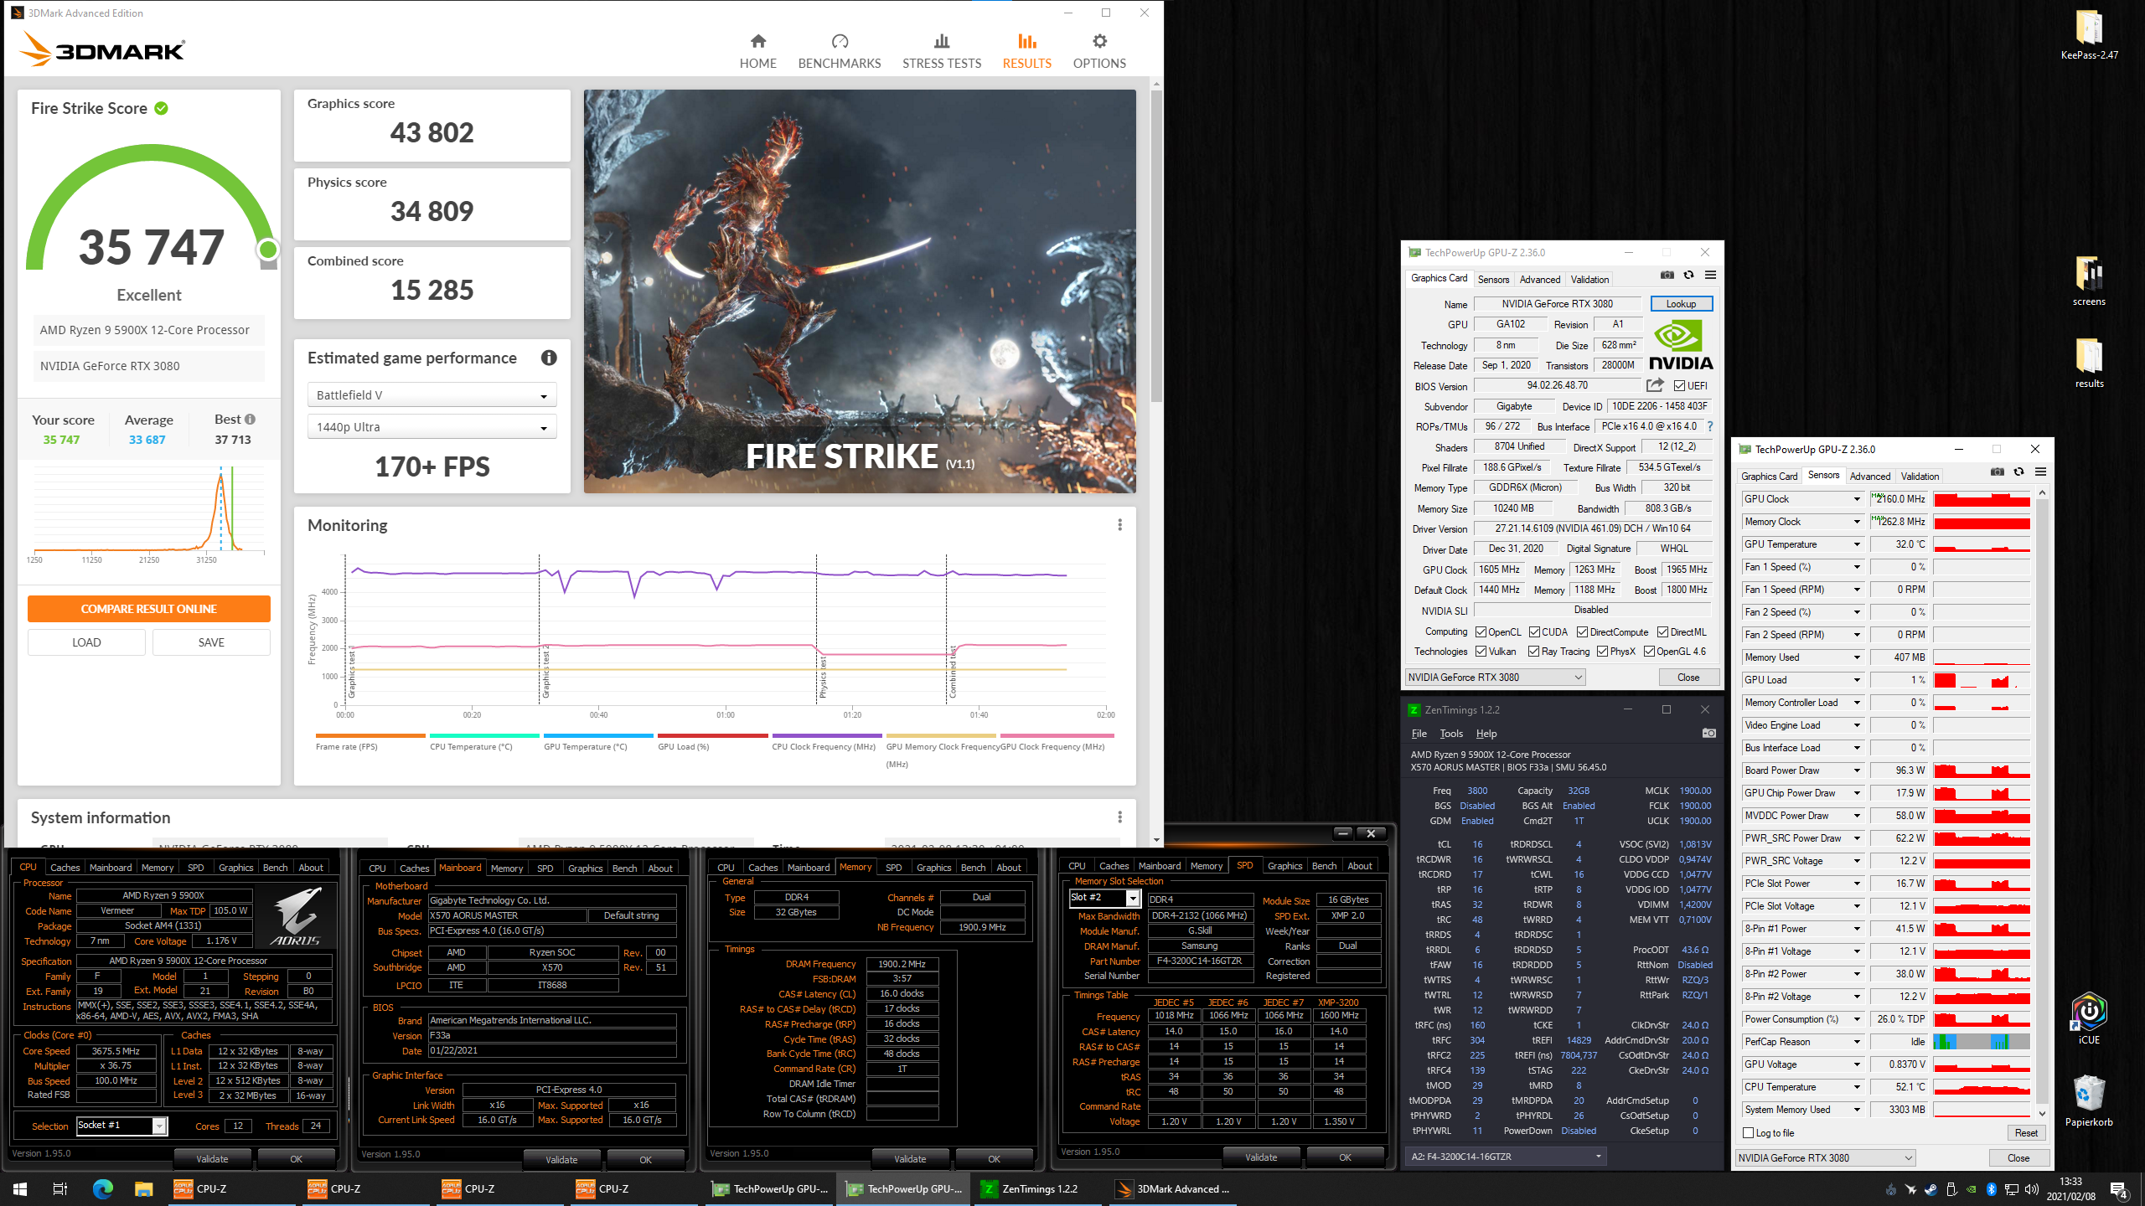2145x1206 pixels.
Task: Take a screenshot in GPU-Z Sensors window
Action: tap(1998, 472)
